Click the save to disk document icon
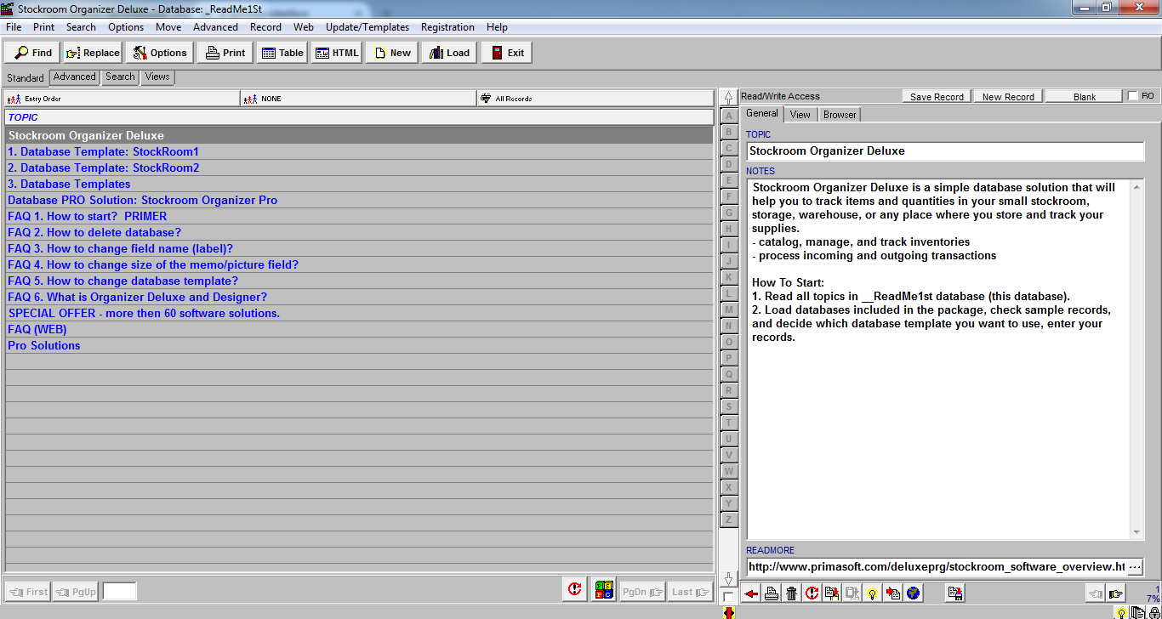The width and height of the screenshot is (1162, 619). tap(955, 593)
